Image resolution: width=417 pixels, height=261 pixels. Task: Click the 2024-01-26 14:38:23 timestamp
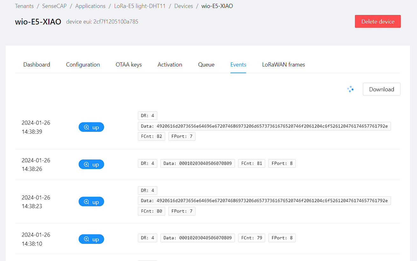36,202
